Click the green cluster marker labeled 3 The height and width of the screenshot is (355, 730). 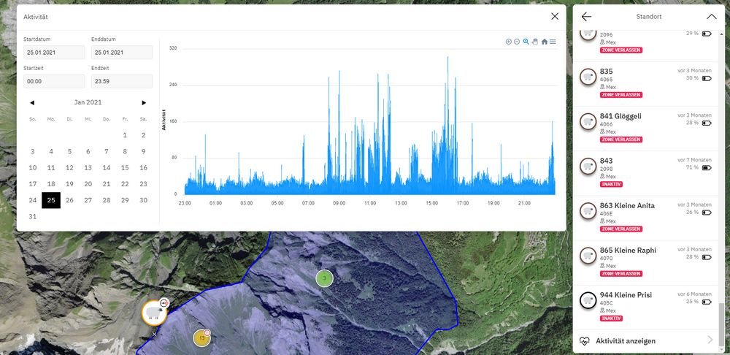[x=324, y=278]
